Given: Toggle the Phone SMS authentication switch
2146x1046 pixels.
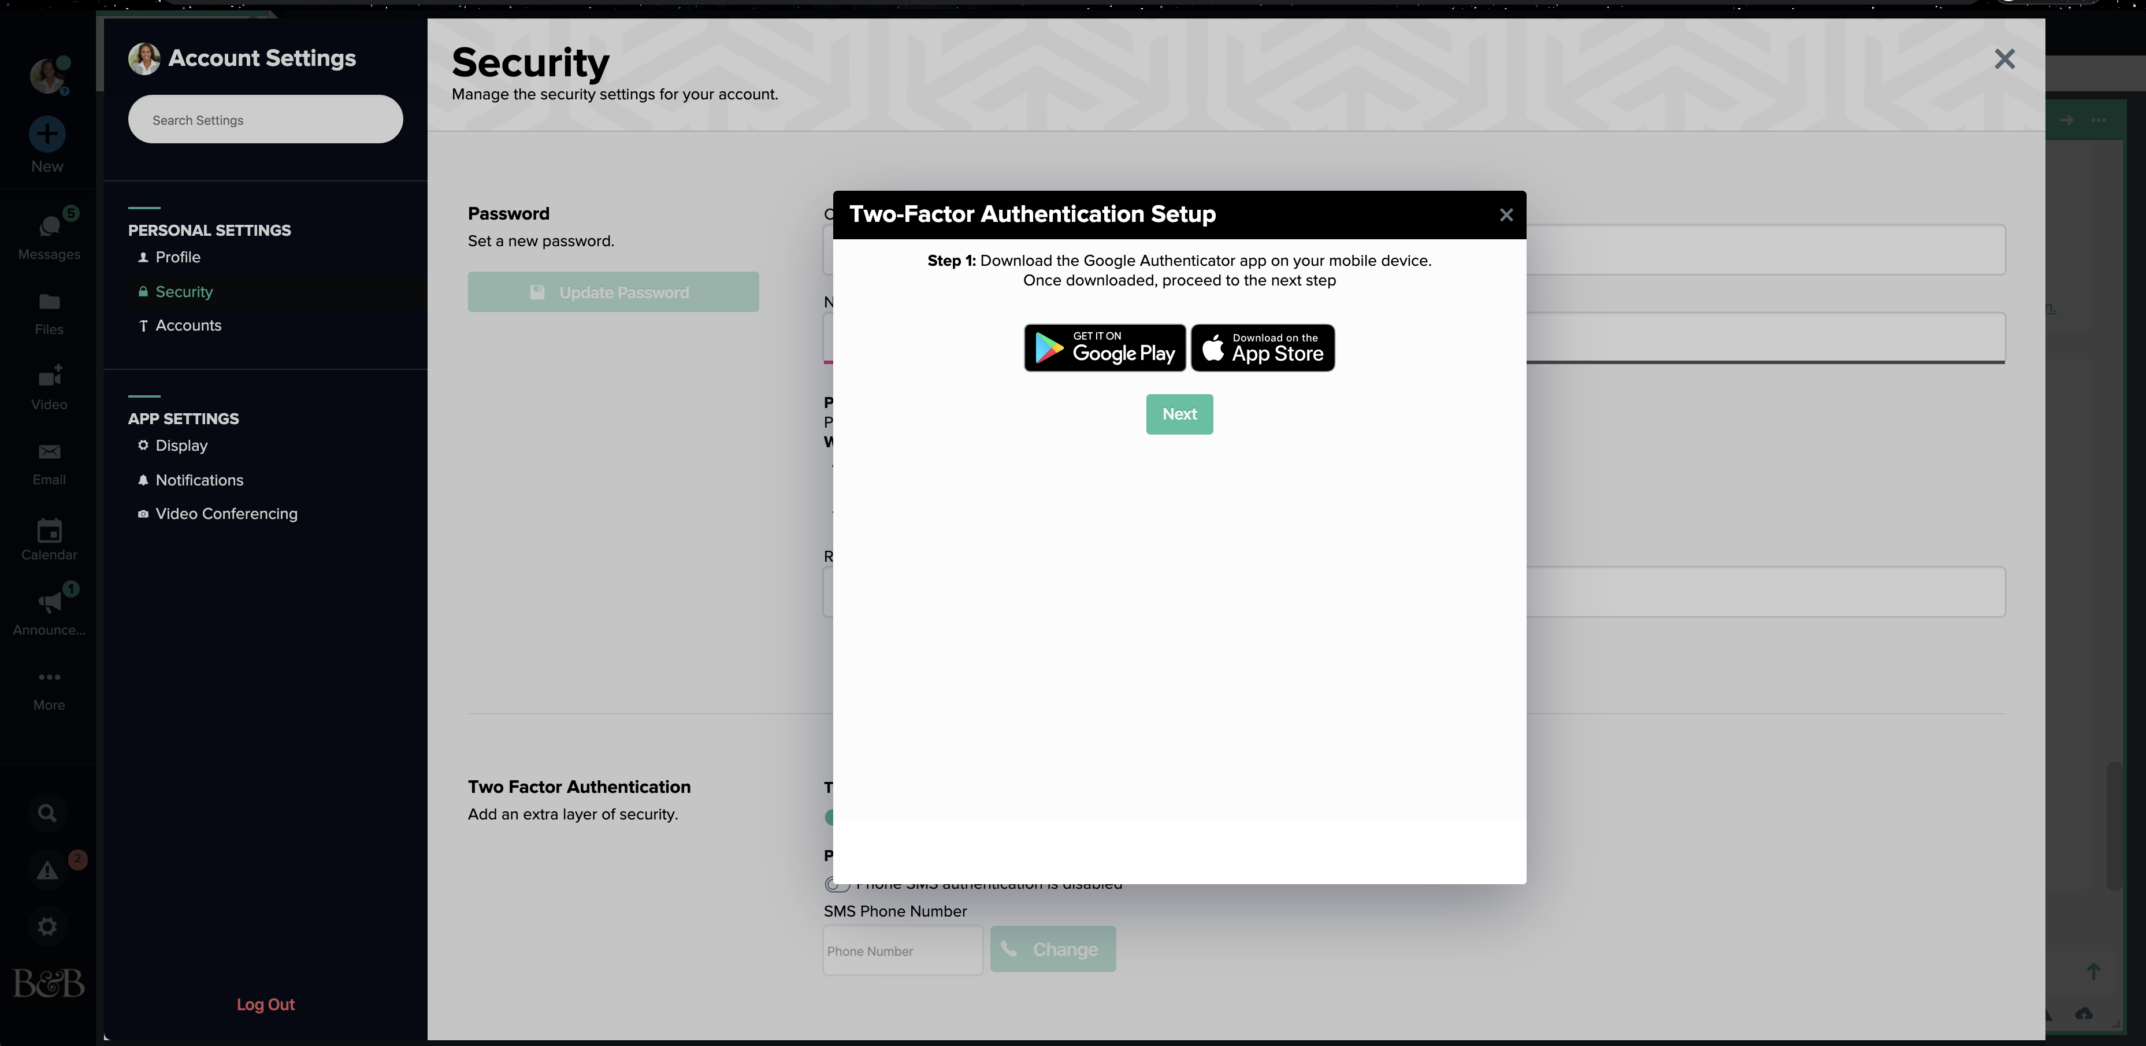Looking at the screenshot, I should click(837, 885).
